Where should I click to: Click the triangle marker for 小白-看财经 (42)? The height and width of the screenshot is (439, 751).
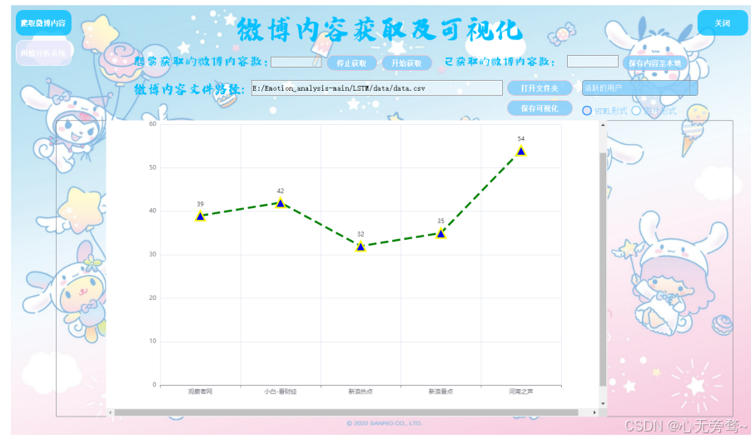[x=281, y=203]
